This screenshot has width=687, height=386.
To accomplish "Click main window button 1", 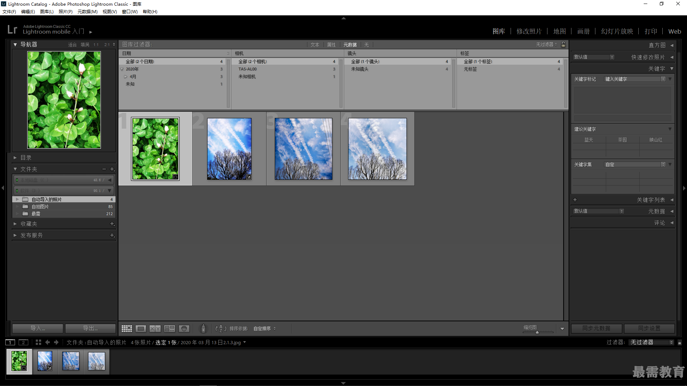I will point(10,342).
